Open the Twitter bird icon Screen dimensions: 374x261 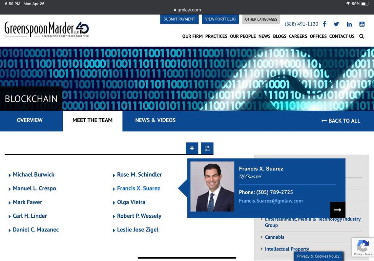click(336, 24)
